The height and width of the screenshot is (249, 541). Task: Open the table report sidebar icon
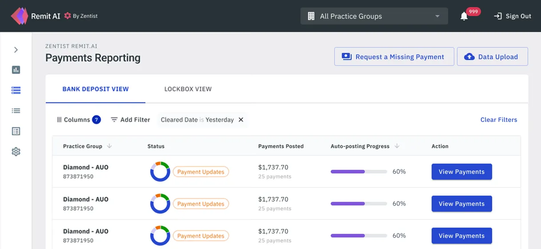click(x=16, y=131)
